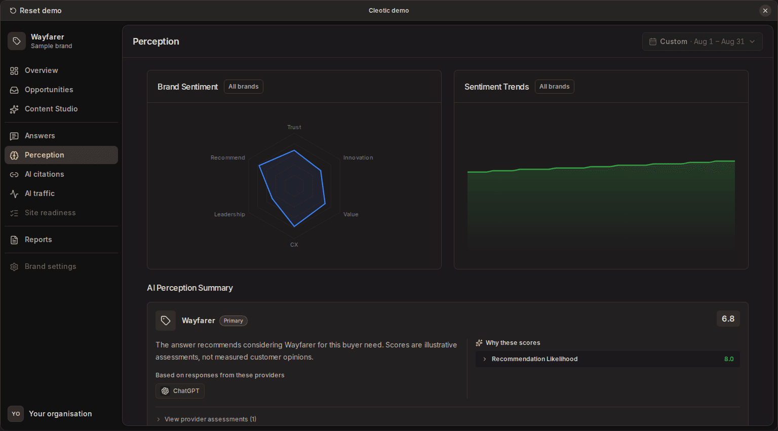
Task: Click the Innovation axis label on radar
Action: point(358,158)
